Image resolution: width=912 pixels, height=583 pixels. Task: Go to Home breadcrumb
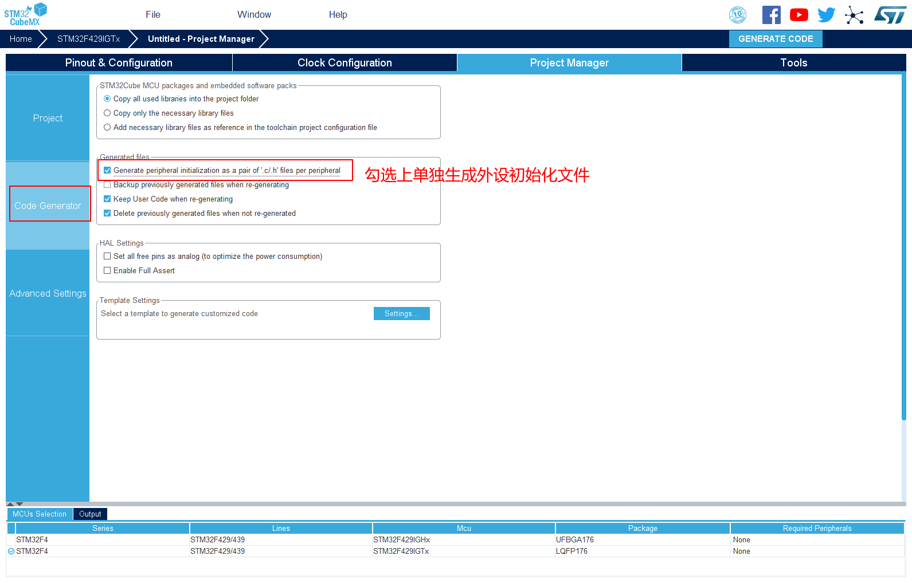point(21,39)
